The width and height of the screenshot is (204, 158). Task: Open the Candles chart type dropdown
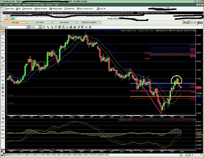28,27
